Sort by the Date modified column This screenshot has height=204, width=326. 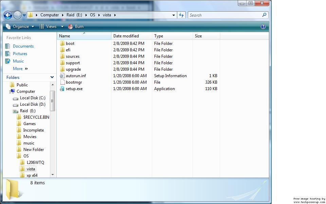pyautogui.click(x=132, y=36)
